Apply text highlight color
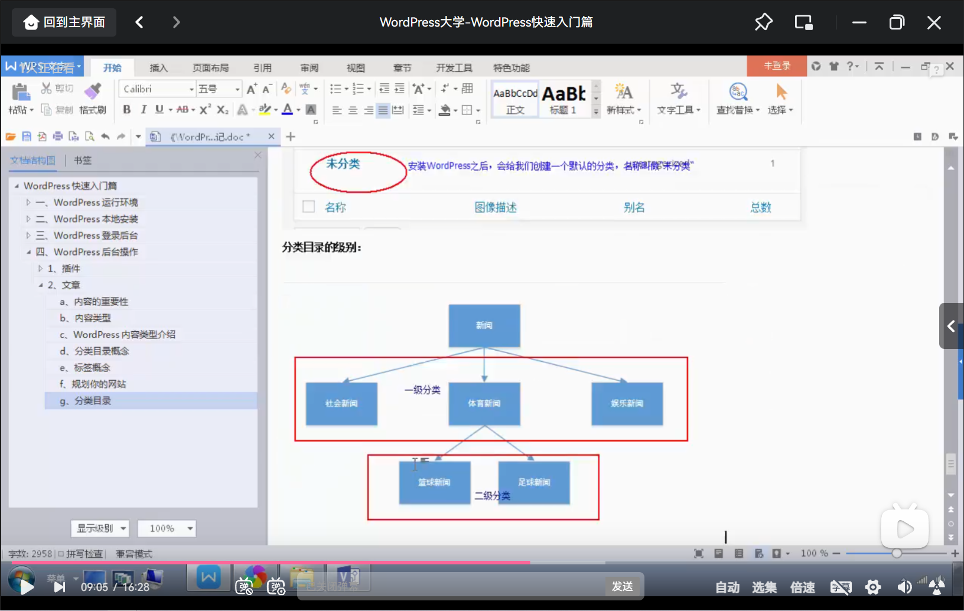Screen dimensions: 964x611 265,109
